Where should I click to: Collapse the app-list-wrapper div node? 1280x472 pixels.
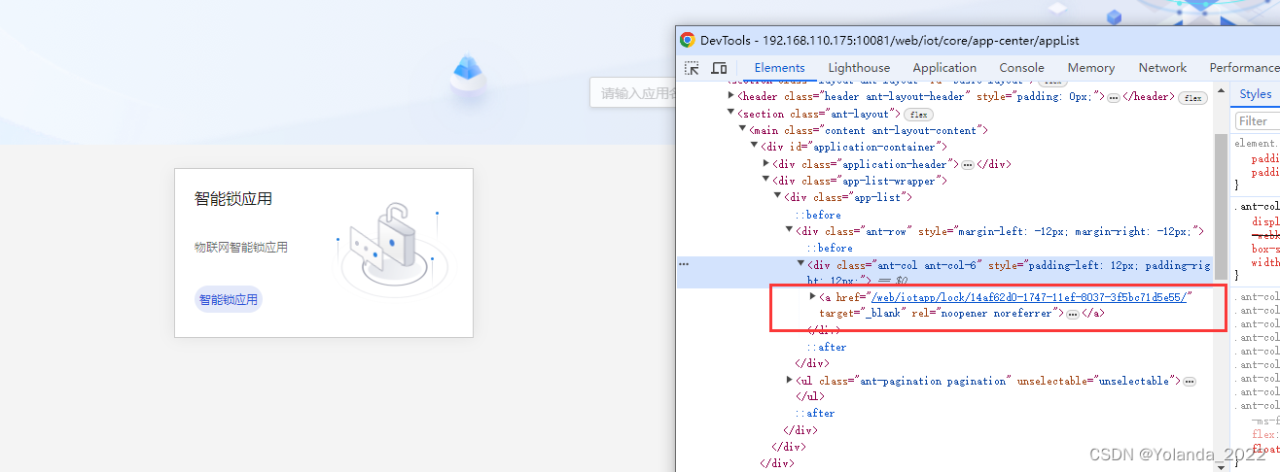(x=765, y=181)
